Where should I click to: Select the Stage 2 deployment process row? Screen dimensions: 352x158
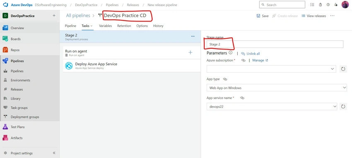point(130,37)
